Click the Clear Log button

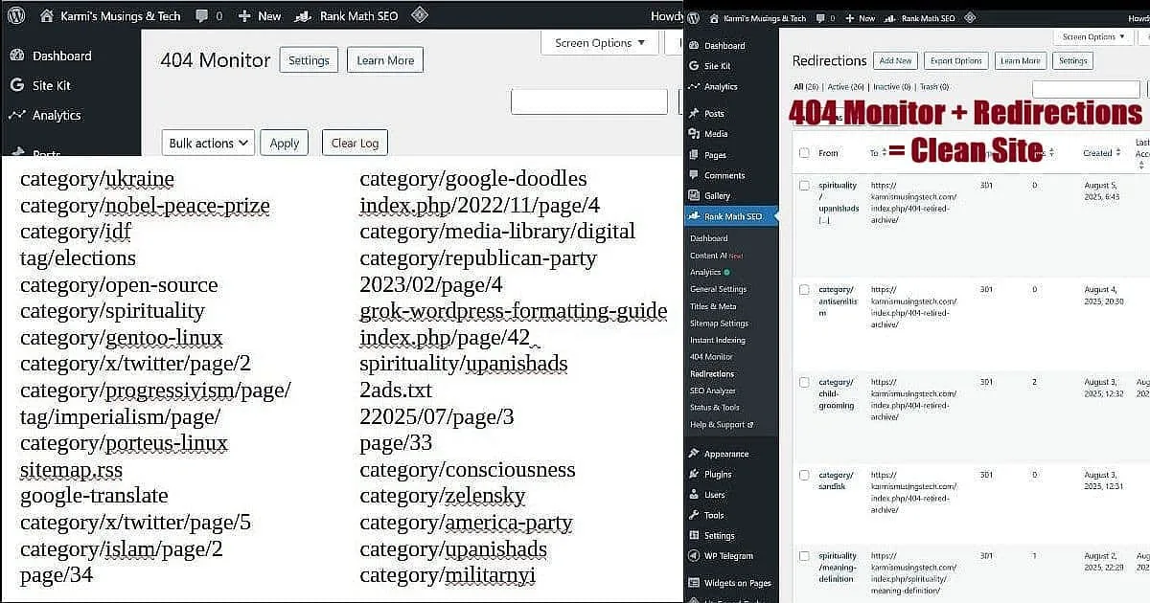355,143
